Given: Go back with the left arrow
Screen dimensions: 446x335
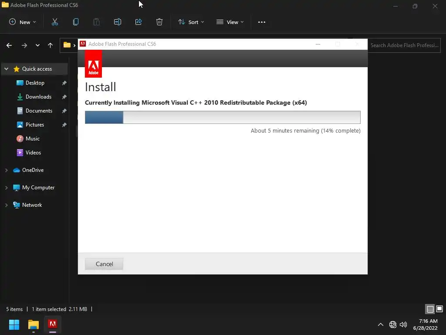Looking at the screenshot, I should coord(9,45).
